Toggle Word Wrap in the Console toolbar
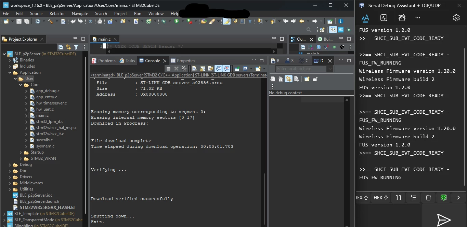 coord(210,69)
